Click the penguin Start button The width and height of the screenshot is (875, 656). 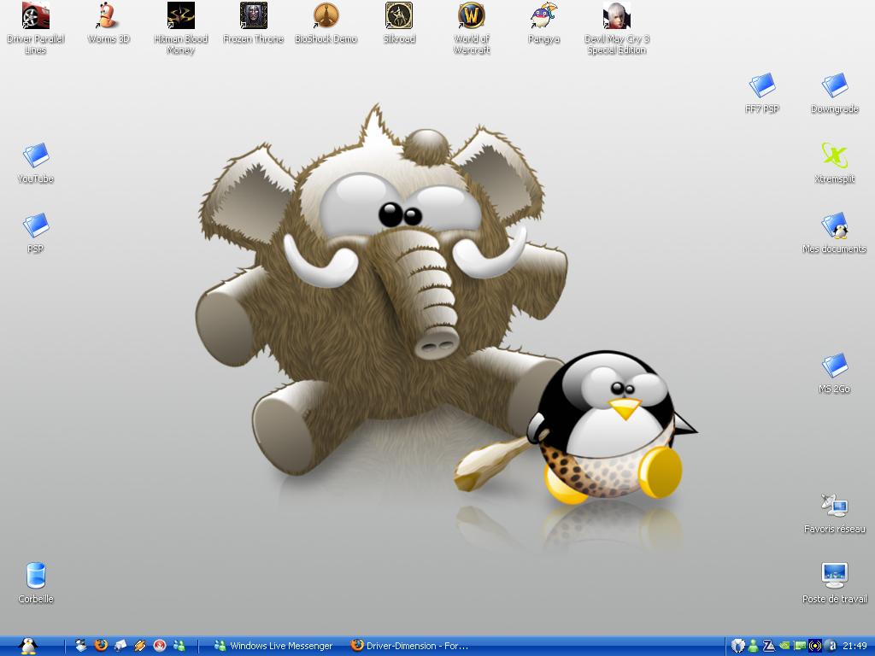click(28, 646)
